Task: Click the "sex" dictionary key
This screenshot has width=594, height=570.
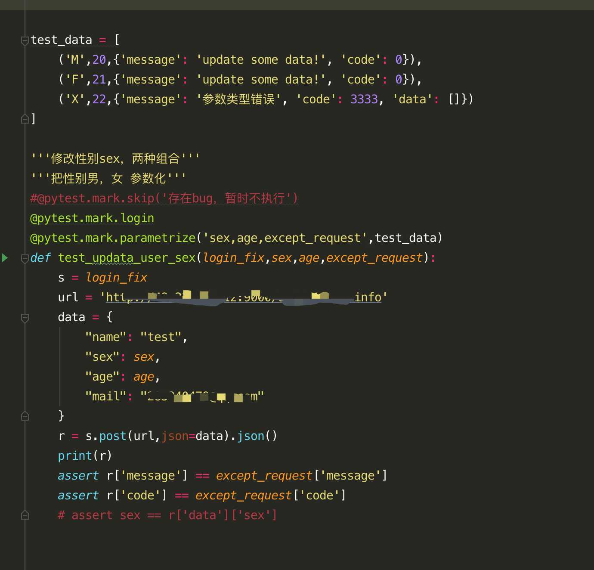Action: coord(102,357)
